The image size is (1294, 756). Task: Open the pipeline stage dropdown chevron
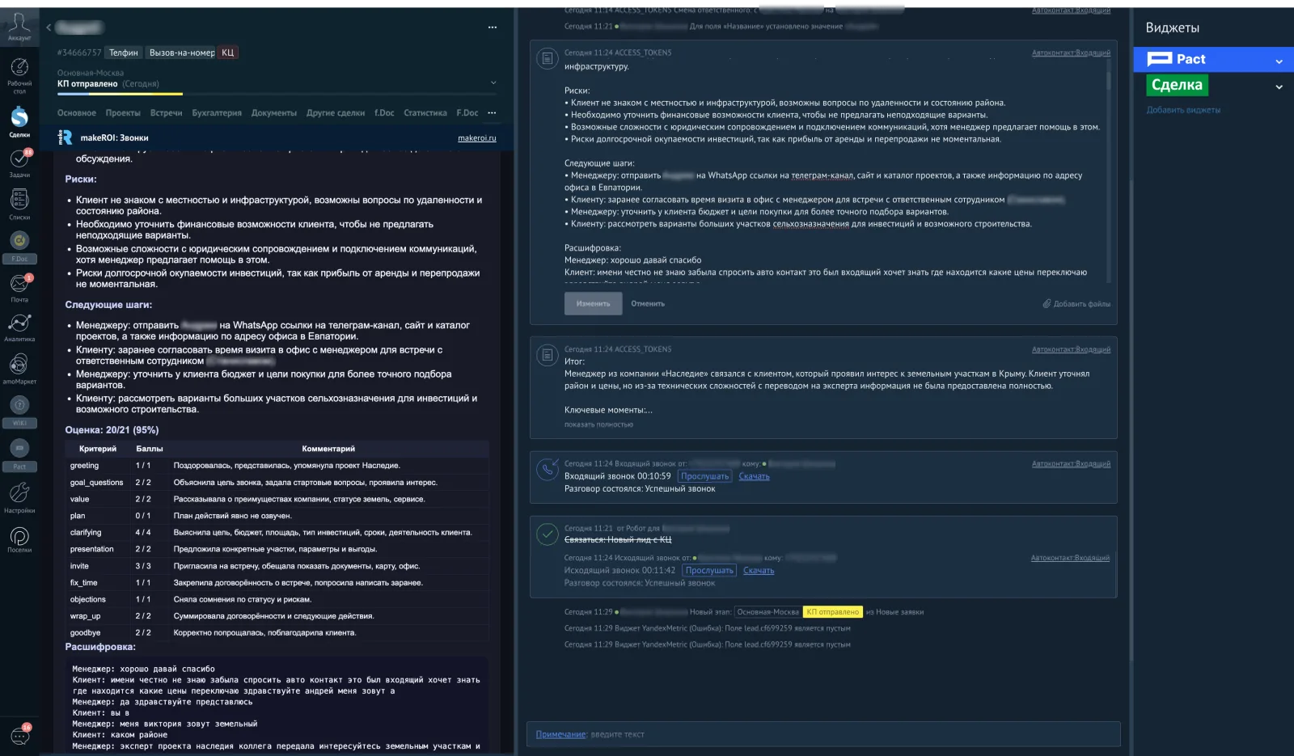point(493,82)
